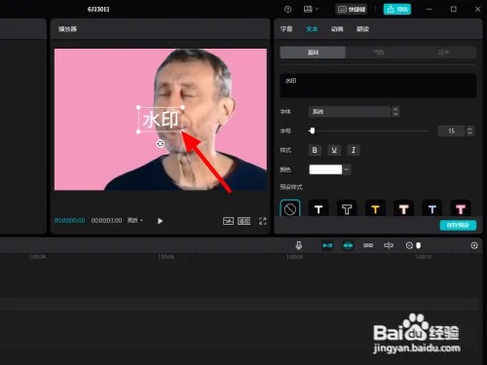The image size is (487, 365).
Task: Open the font dropdown showing 系统
Action: pos(350,112)
